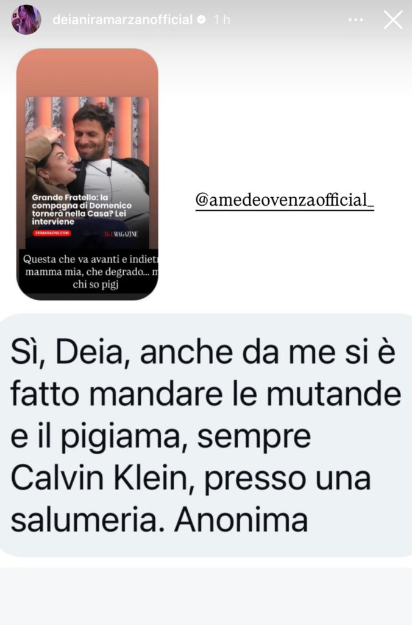Viewport: 412px width, 625px height.
Task: Close the story with the X icon
Action: [x=393, y=20]
